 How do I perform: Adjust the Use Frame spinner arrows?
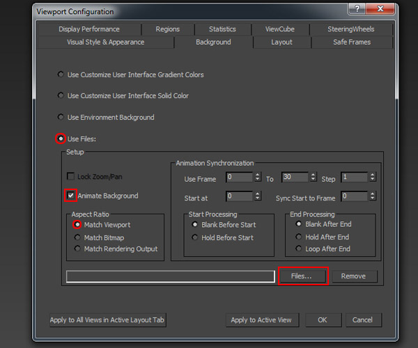coord(257,177)
